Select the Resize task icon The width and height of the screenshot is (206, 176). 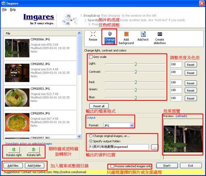(93, 36)
